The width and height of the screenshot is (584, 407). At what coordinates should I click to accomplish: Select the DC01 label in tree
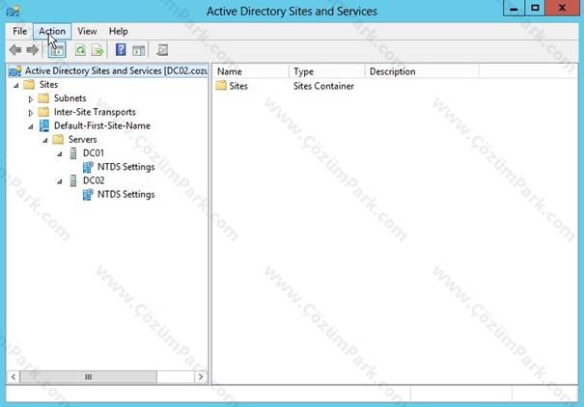(94, 153)
